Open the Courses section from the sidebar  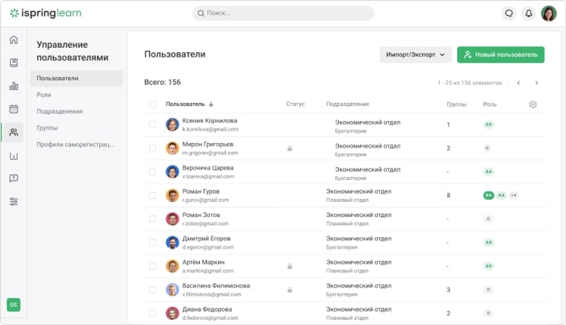(13, 63)
